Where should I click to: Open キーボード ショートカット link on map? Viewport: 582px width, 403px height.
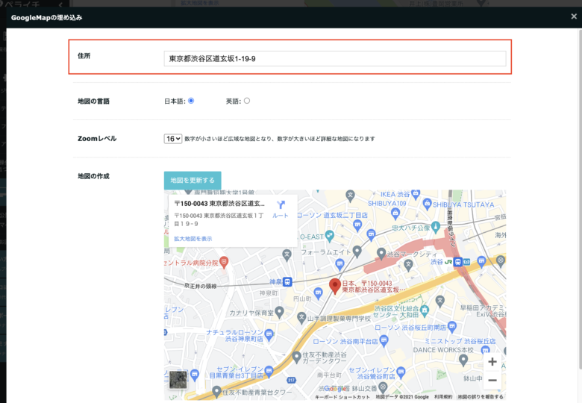pos(342,397)
